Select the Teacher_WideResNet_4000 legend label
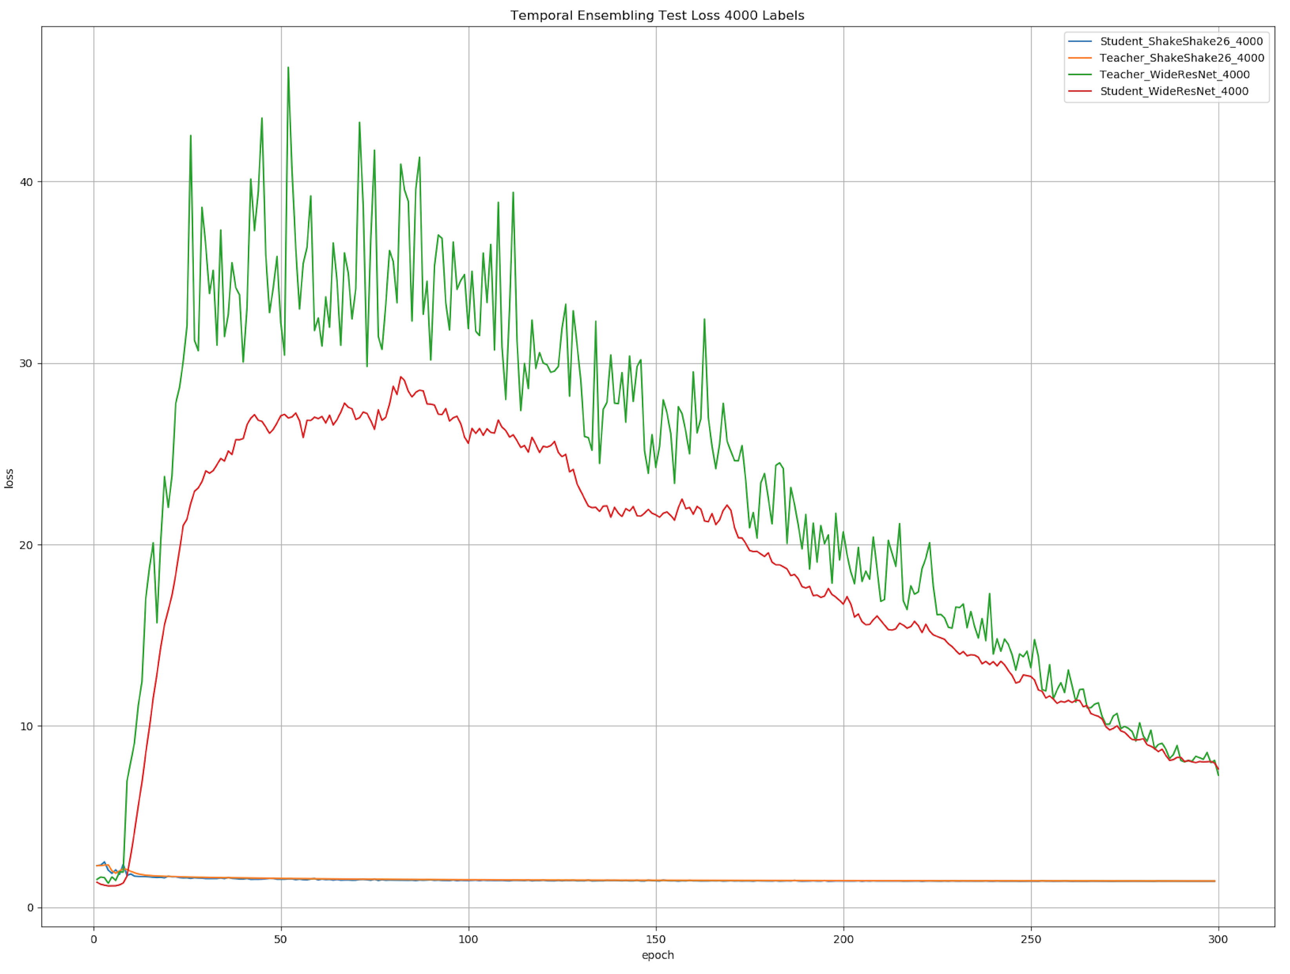 pyautogui.click(x=1175, y=74)
